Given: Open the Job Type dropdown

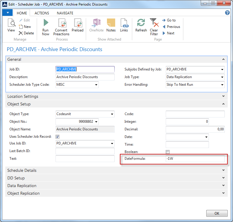Looking at the screenshot, I should 222,77.
